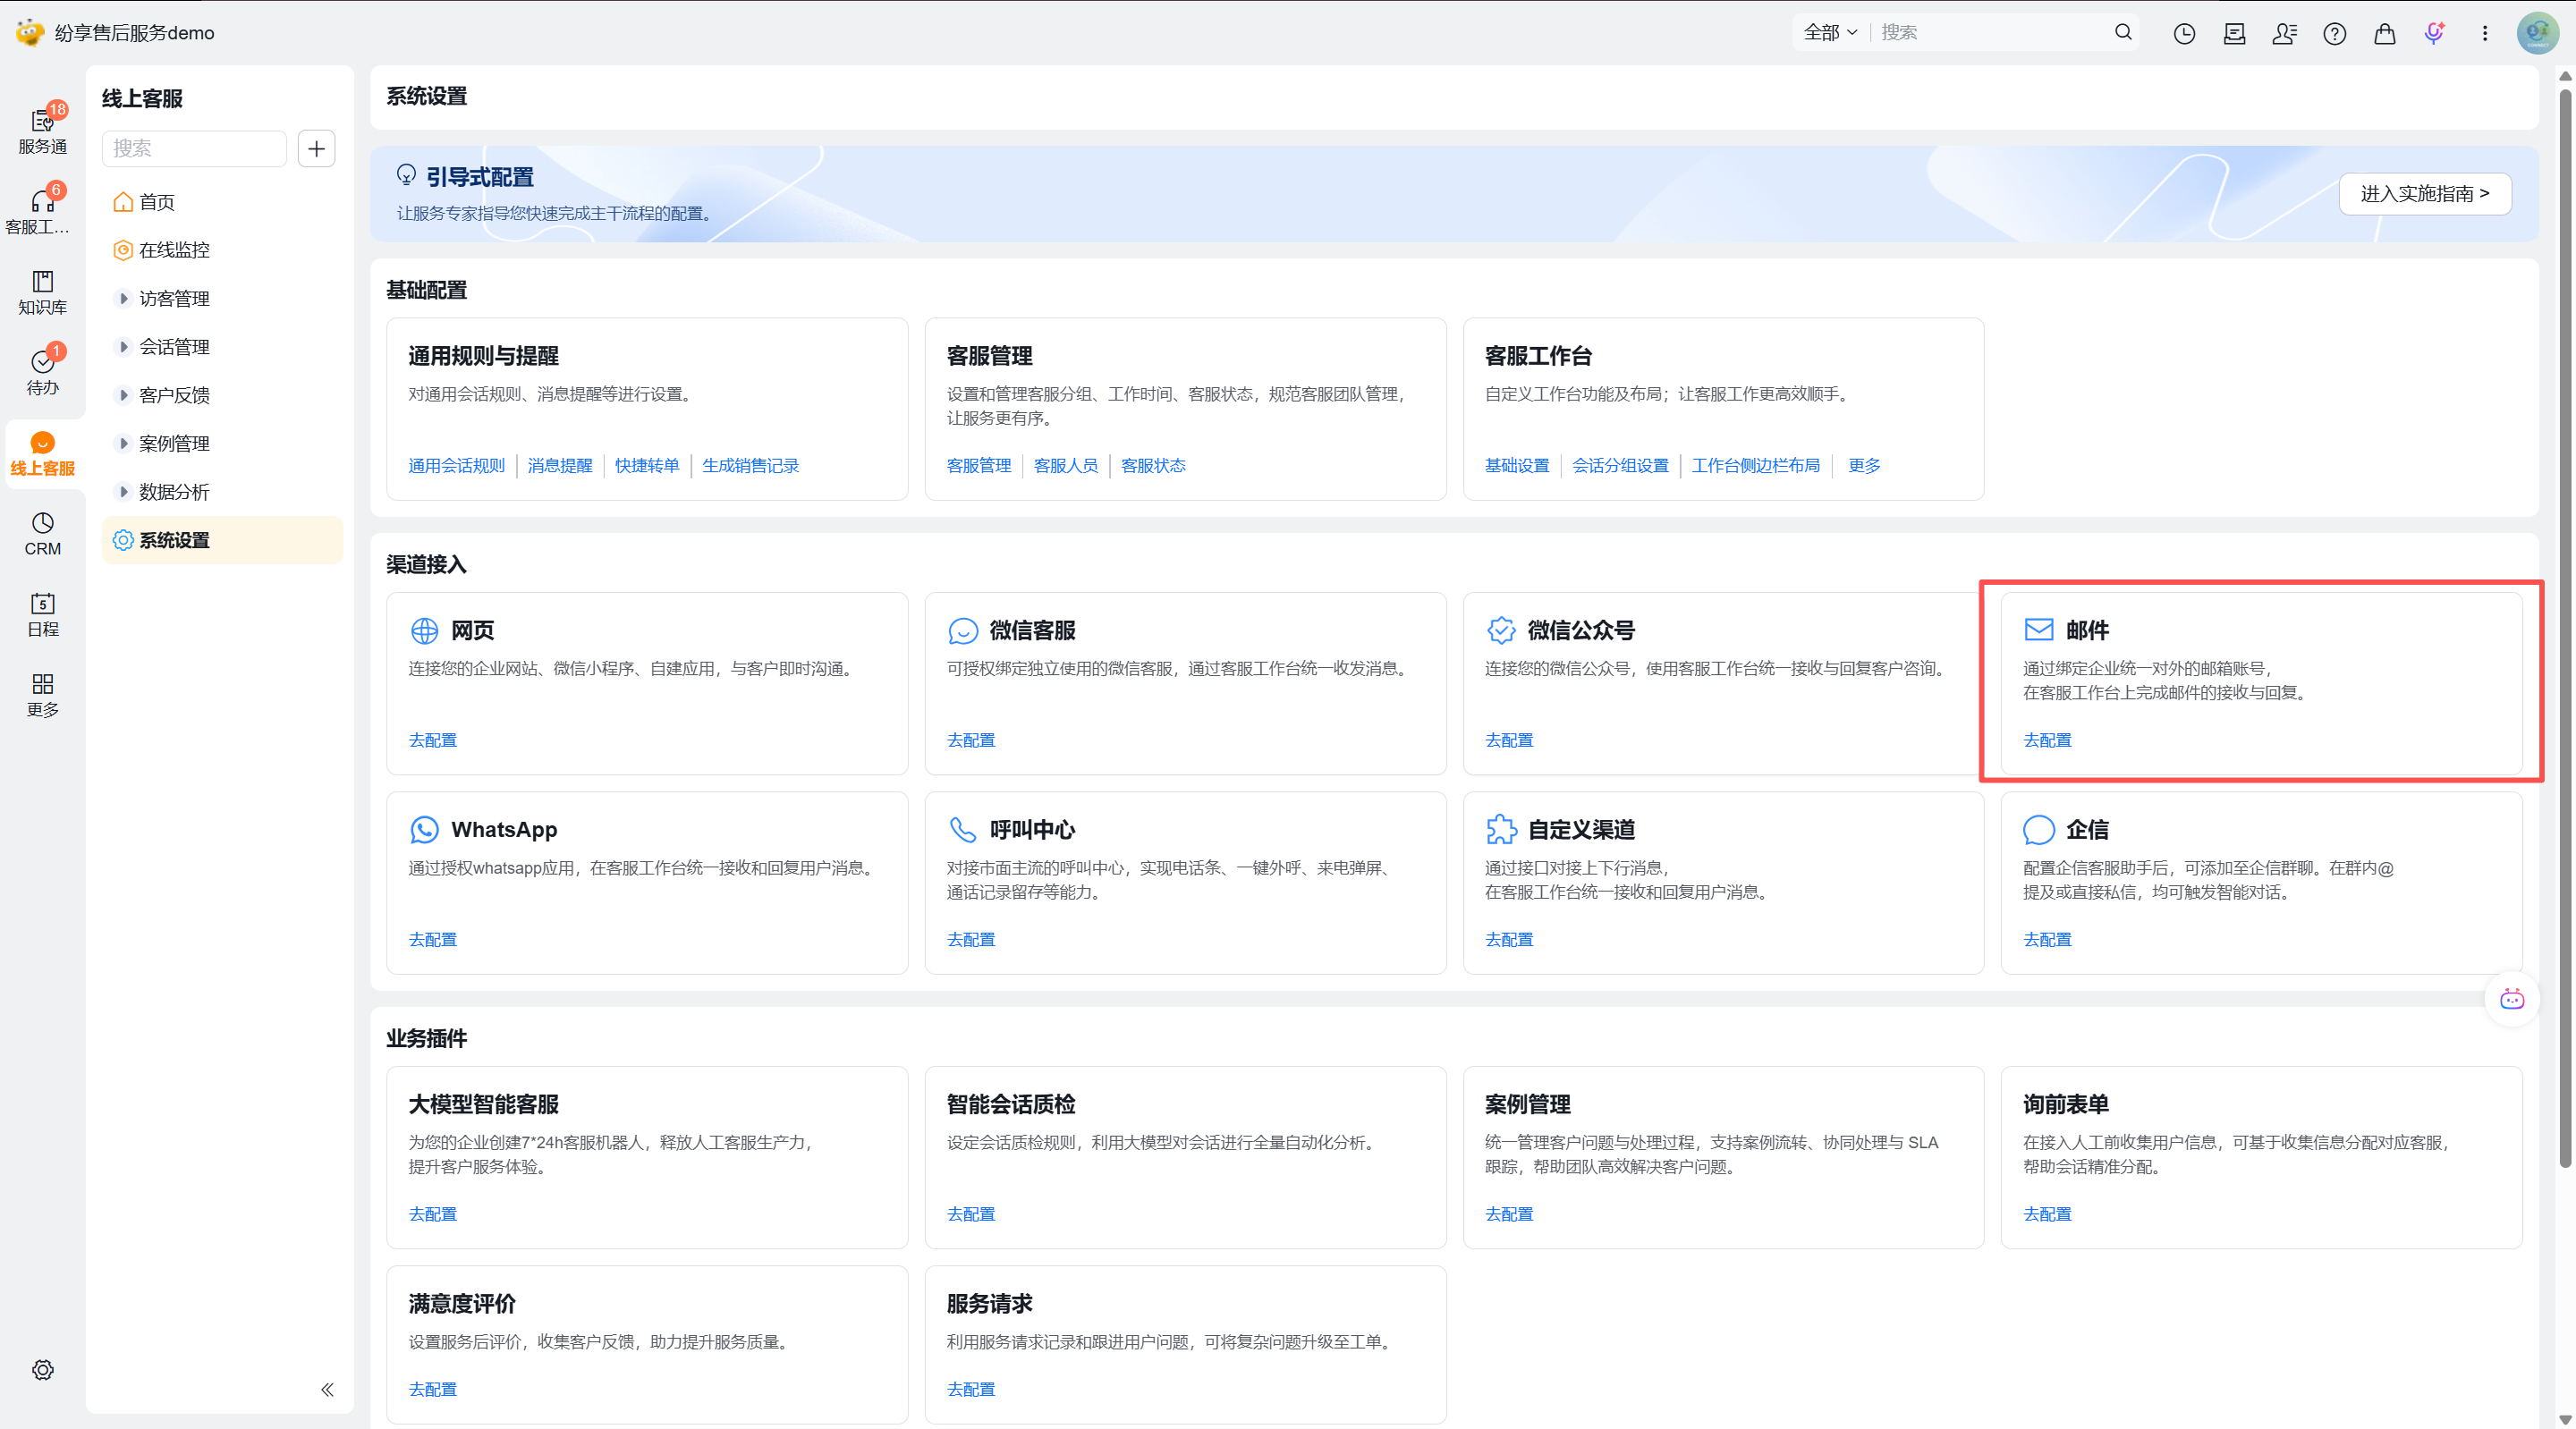Click the 网页 globe icon
The width and height of the screenshot is (2576, 1429).
pos(424,630)
